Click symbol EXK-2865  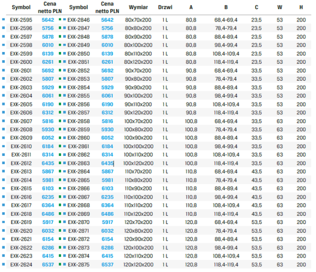(x=79, y=181)
